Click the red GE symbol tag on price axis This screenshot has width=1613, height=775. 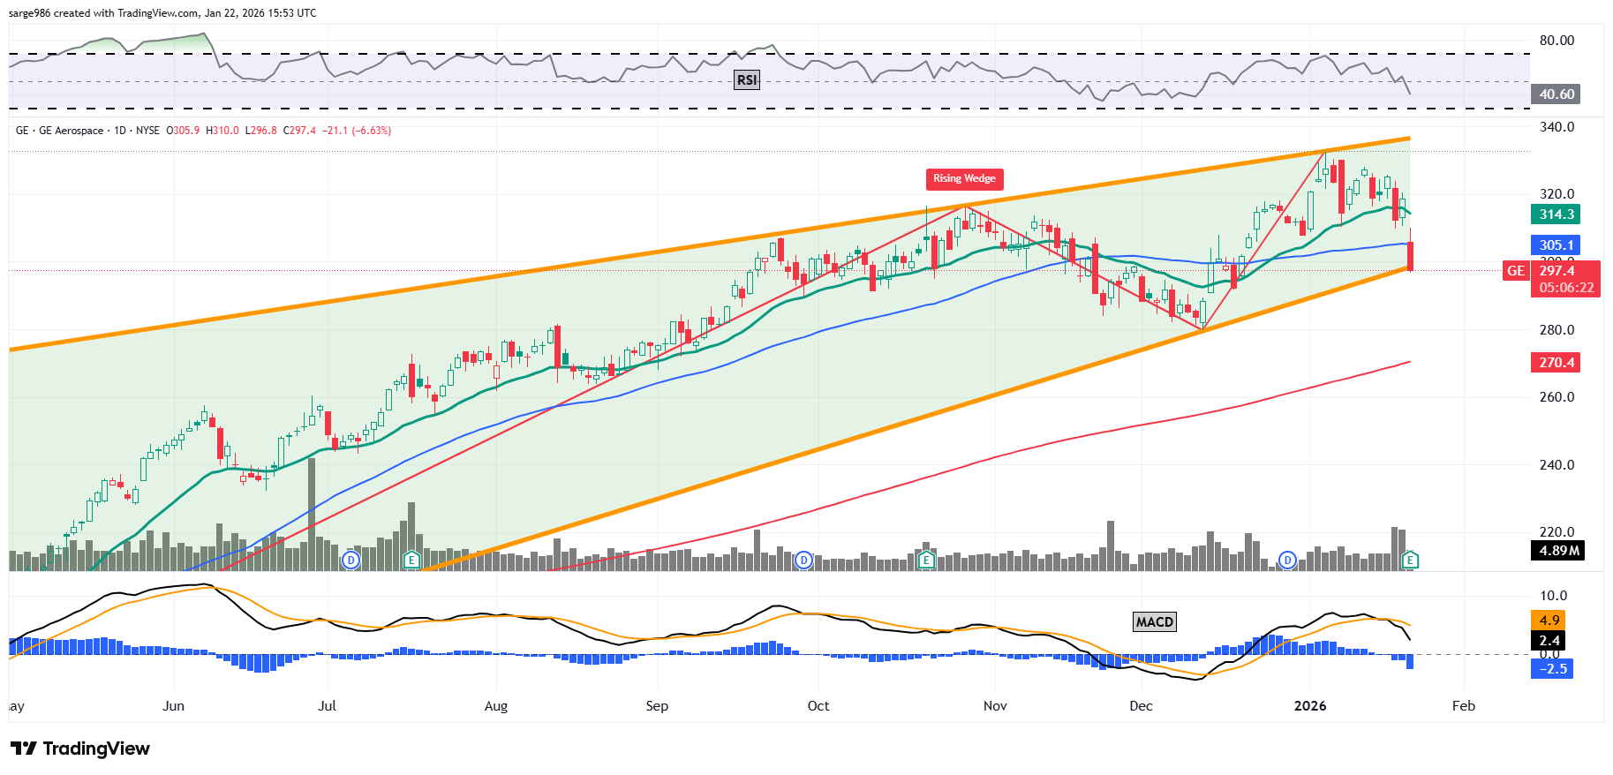point(1515,271)
